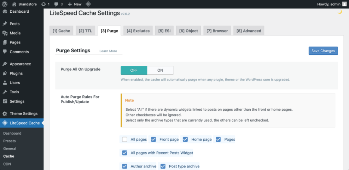
Task: Click the Comments icon in sidebar
Action: pos(5,52)
